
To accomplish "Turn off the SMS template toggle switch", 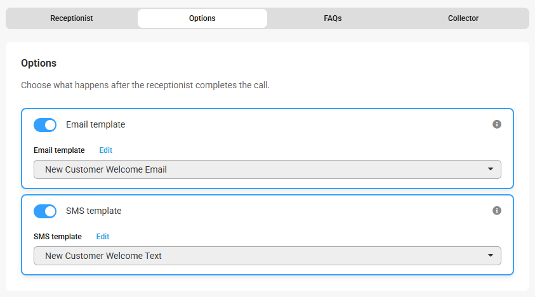I will [45, 211].
